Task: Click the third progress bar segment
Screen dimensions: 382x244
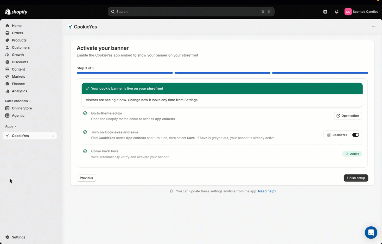Action: point(320,73)
